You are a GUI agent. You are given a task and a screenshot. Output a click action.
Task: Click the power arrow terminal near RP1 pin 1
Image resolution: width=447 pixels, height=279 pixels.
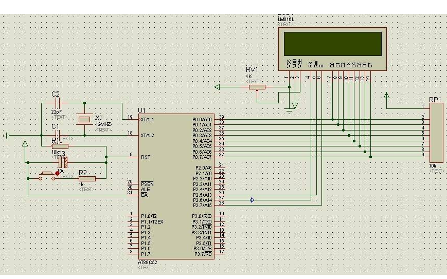387,95
